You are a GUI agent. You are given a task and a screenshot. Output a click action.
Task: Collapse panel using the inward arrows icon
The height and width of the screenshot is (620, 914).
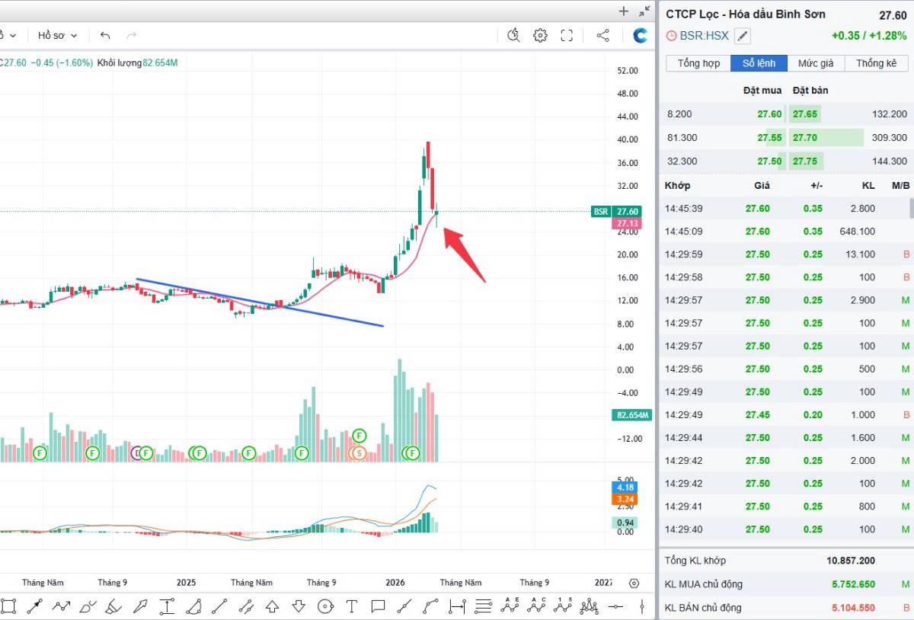[644, 11]
